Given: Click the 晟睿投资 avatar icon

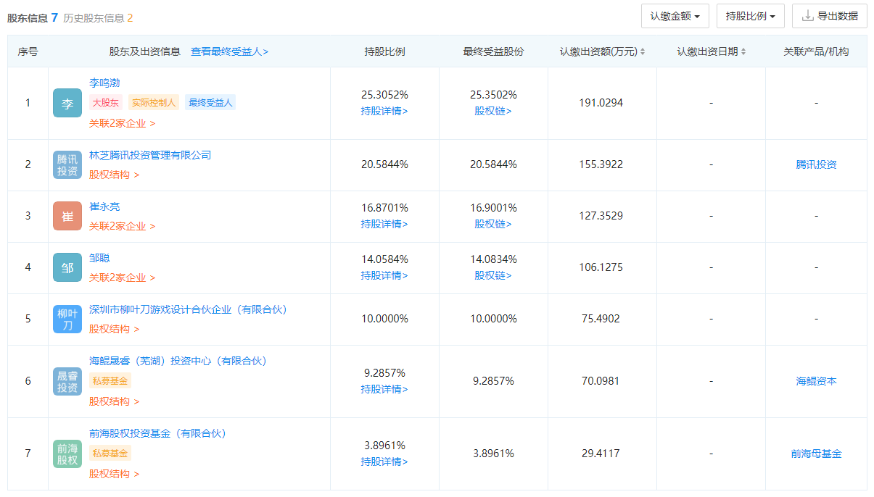Looking at the screenshot, I should (x=67, y=381).
